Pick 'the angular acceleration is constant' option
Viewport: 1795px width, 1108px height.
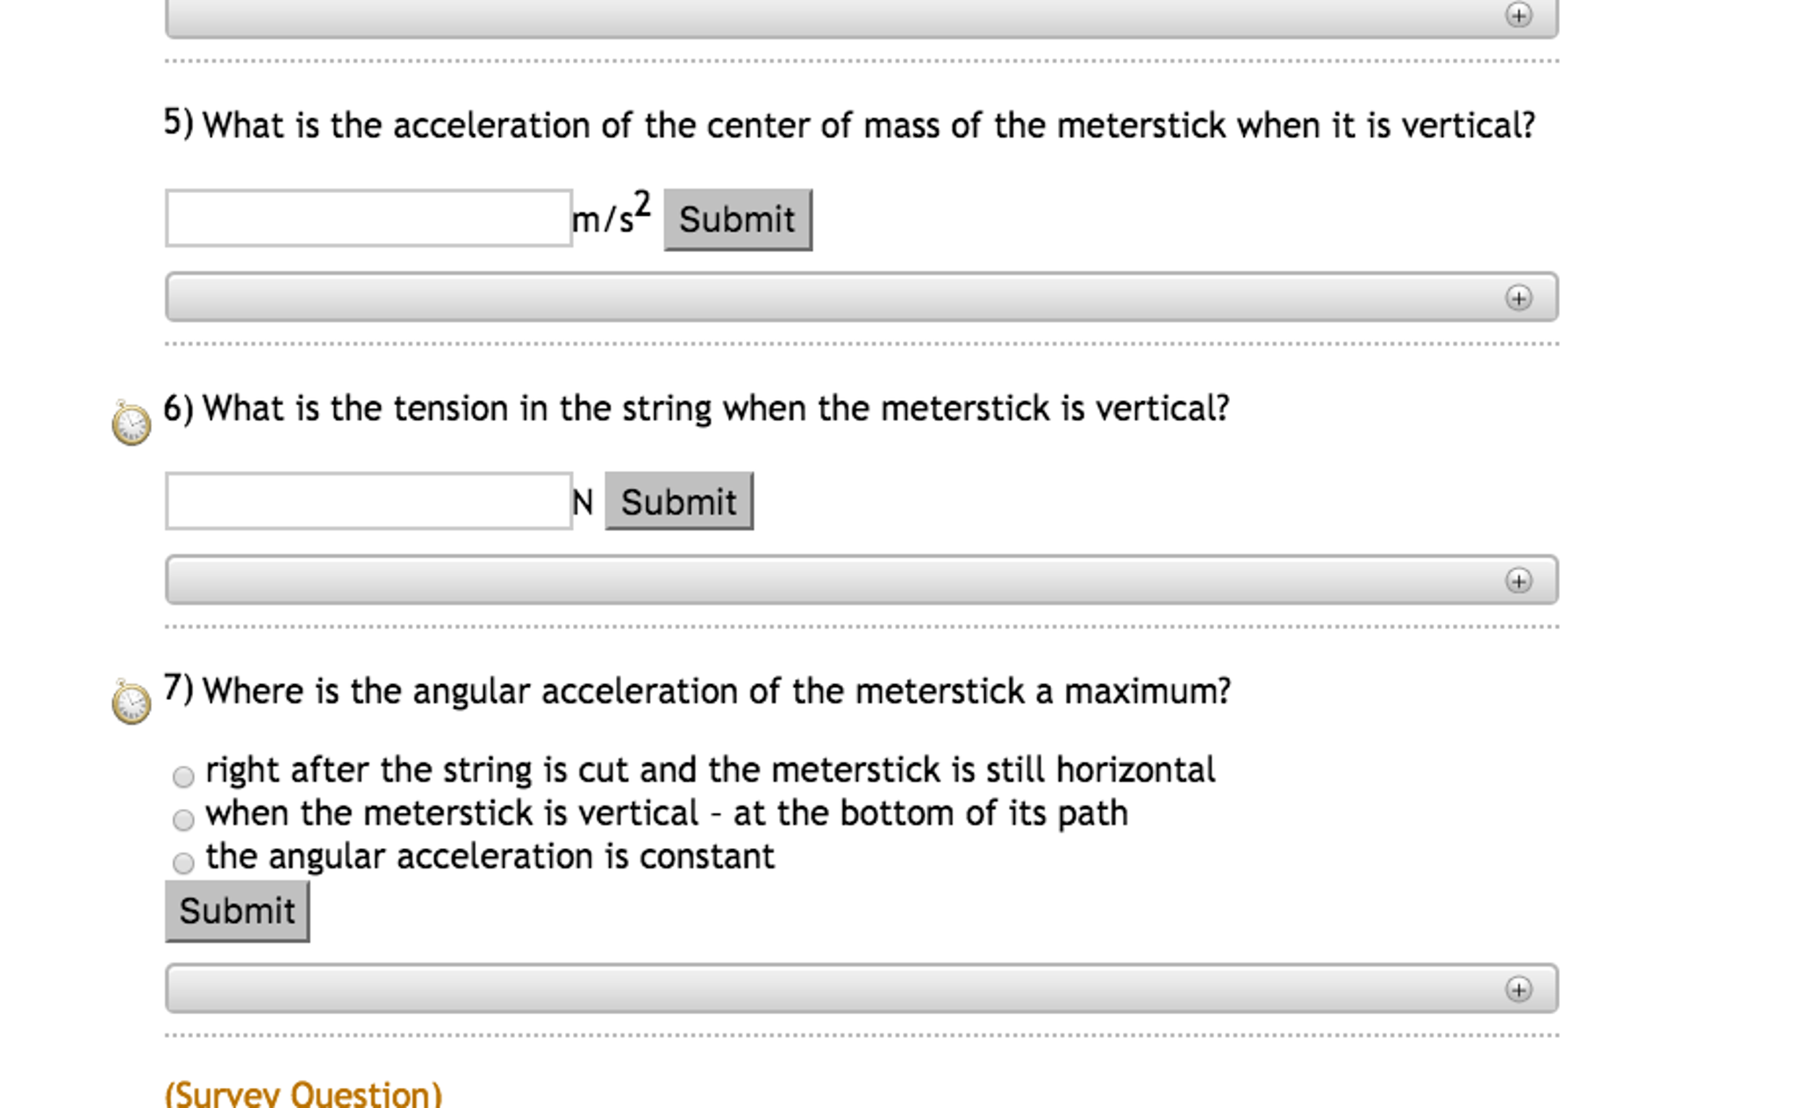click(183, 863)
